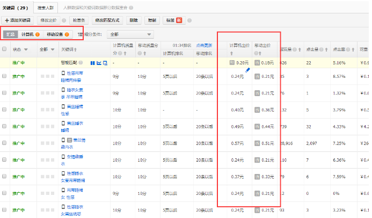Check the row with 1.32% click rate
Image resolution: width=372 pixels, height=218 pixels.
click(4, 93)
